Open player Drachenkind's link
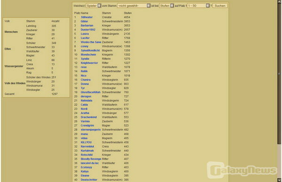The width and height of the screenshot is (282, 182). [89, 117]
